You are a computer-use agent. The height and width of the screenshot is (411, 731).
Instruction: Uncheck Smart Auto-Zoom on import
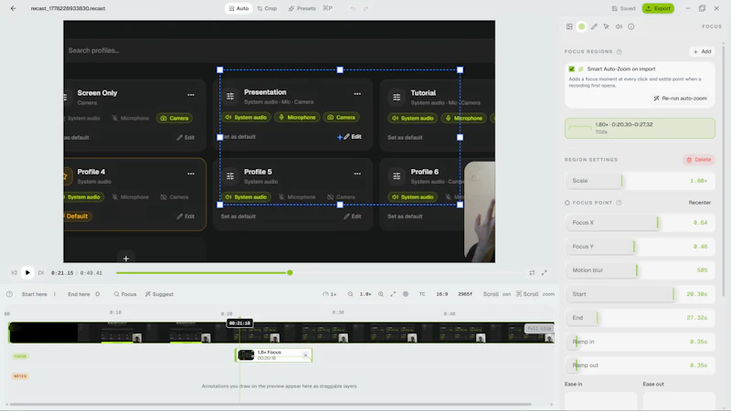572,69
